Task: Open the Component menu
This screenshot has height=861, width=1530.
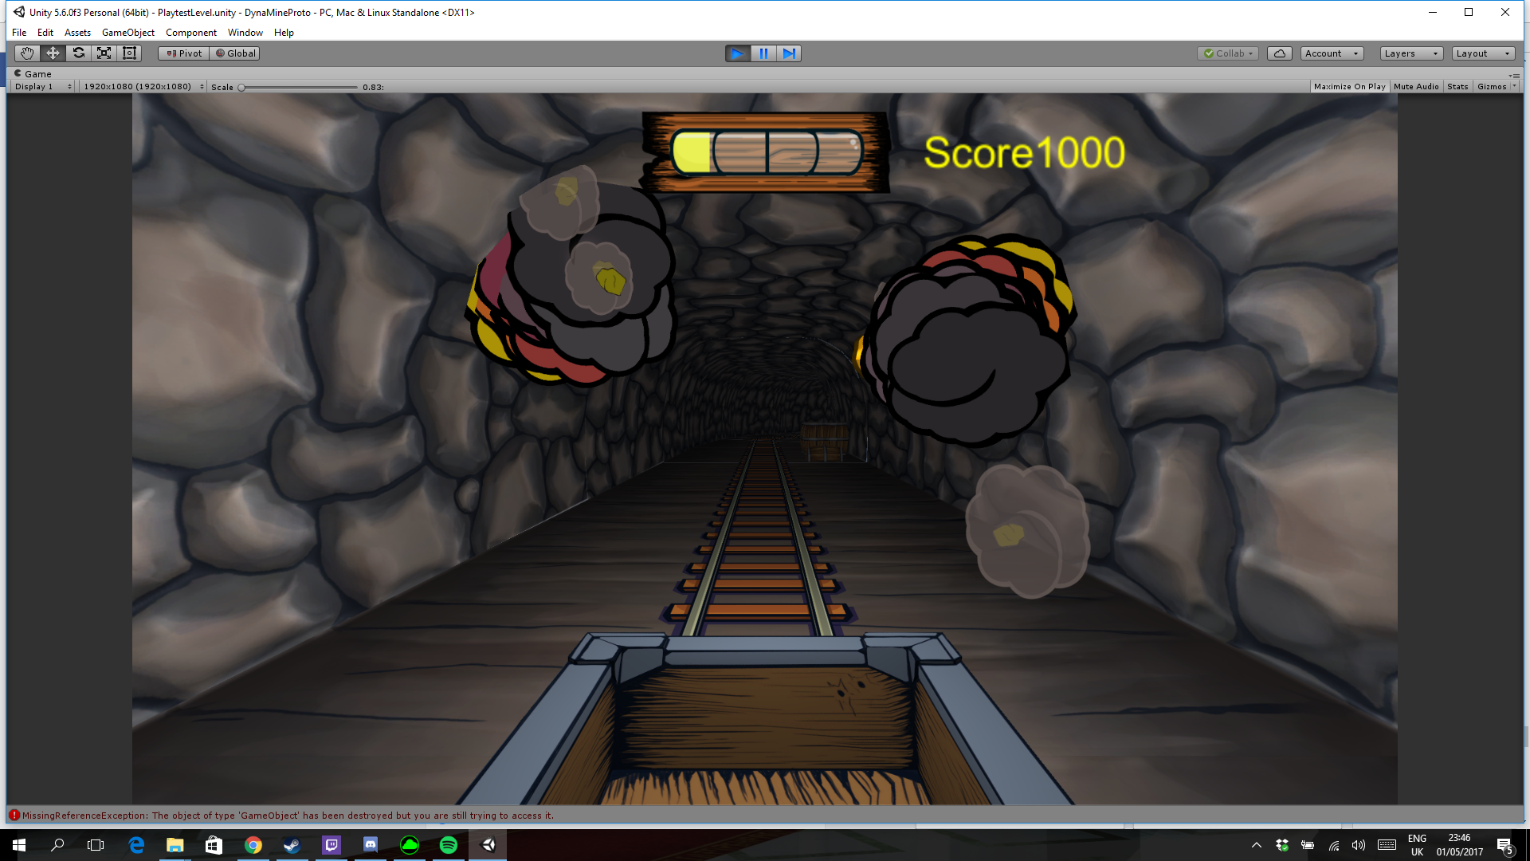Action: tap(190, 33)
